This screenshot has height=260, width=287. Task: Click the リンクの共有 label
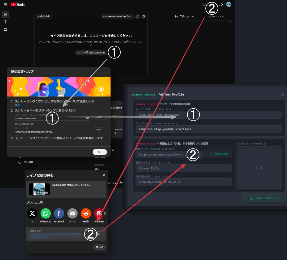[35, 203]
